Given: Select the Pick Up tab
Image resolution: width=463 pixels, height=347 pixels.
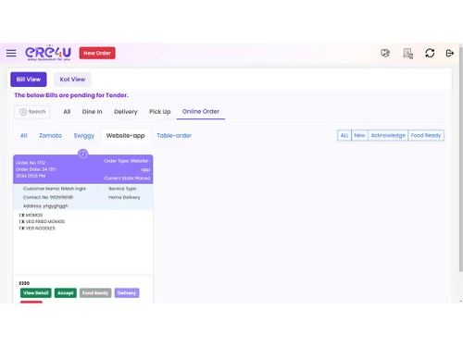Looking at the screenshot, I should [160, 112].
